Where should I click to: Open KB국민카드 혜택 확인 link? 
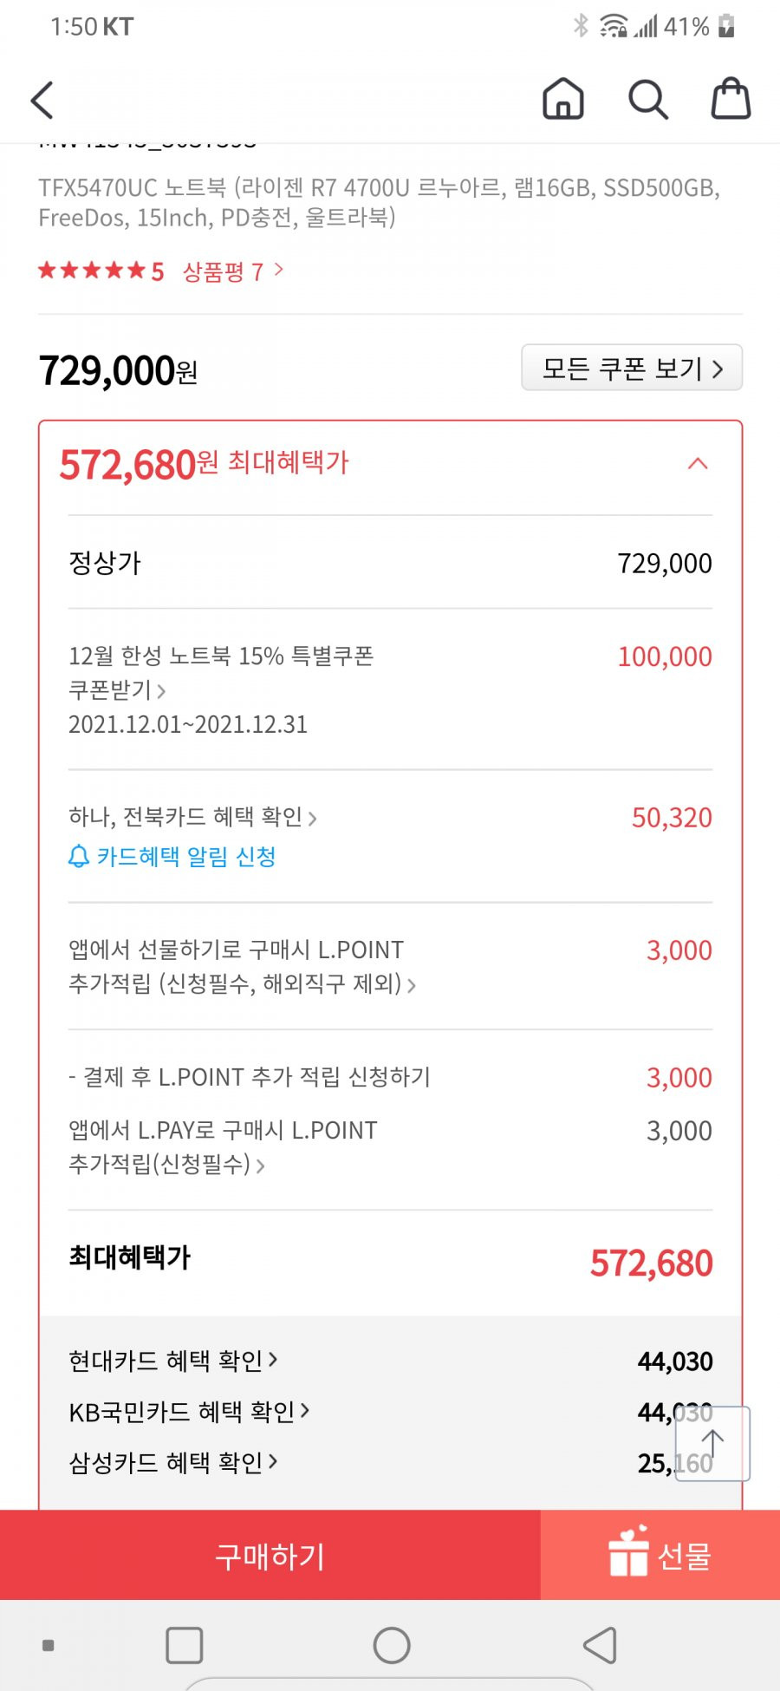(189, 1412)
